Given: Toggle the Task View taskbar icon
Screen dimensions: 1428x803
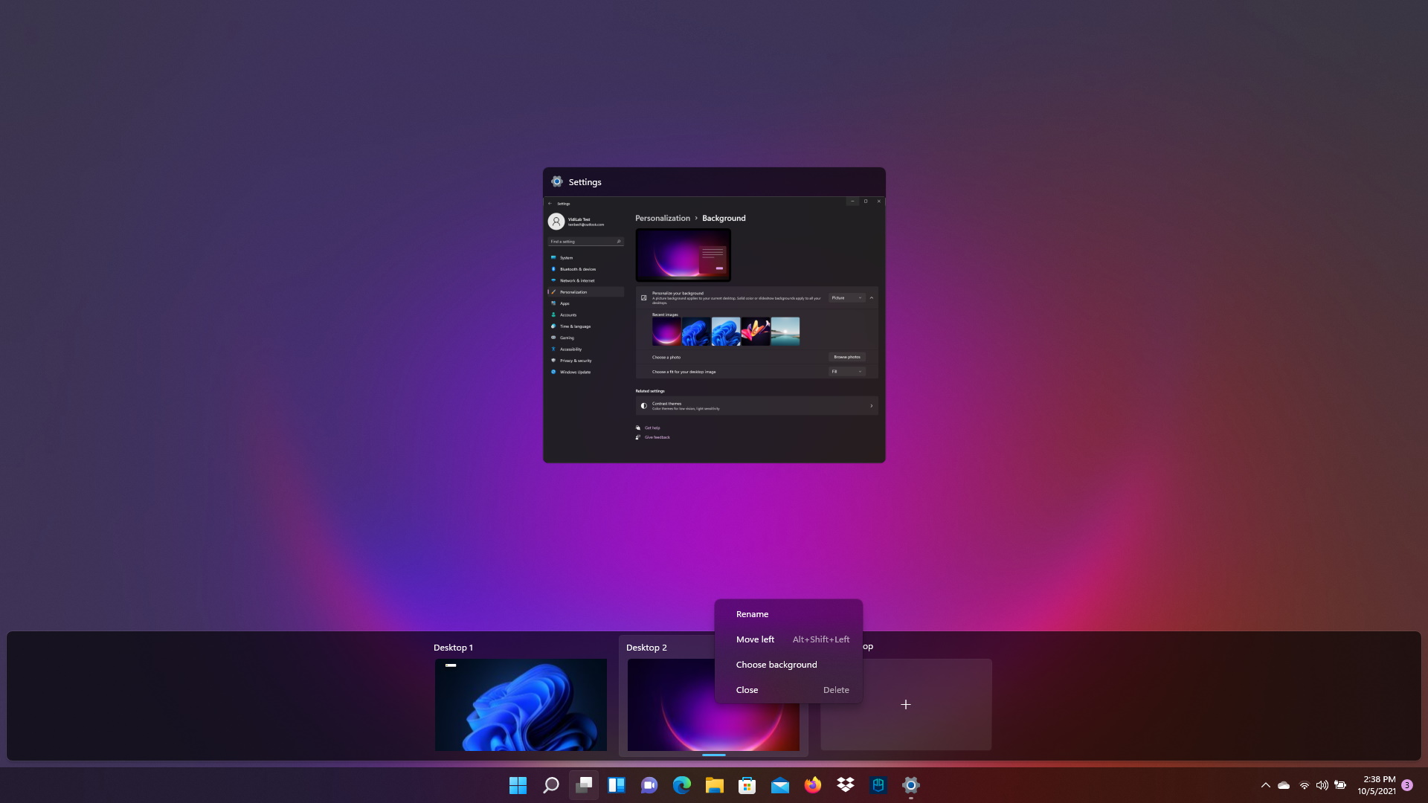Looking at the screenshot, I should 584,785.
